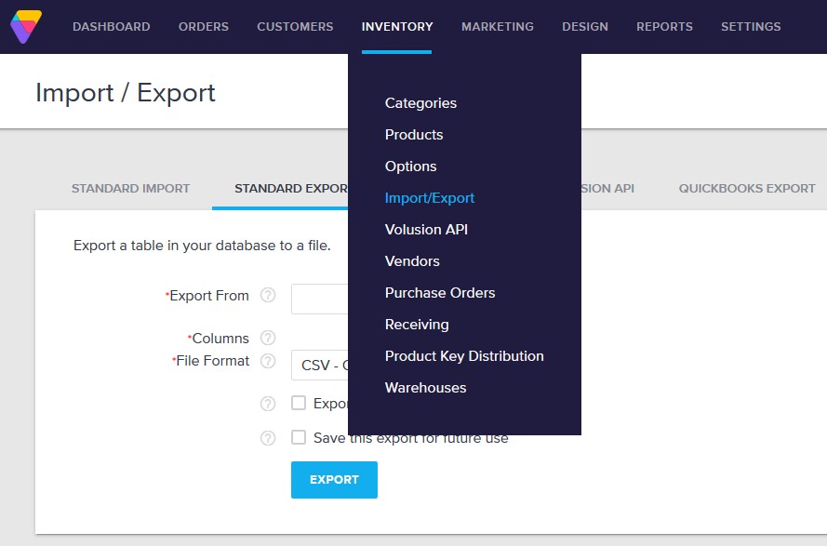827x546 pixels.
Task: Open the help tooltip beside Columns
Action: (268, 338)
